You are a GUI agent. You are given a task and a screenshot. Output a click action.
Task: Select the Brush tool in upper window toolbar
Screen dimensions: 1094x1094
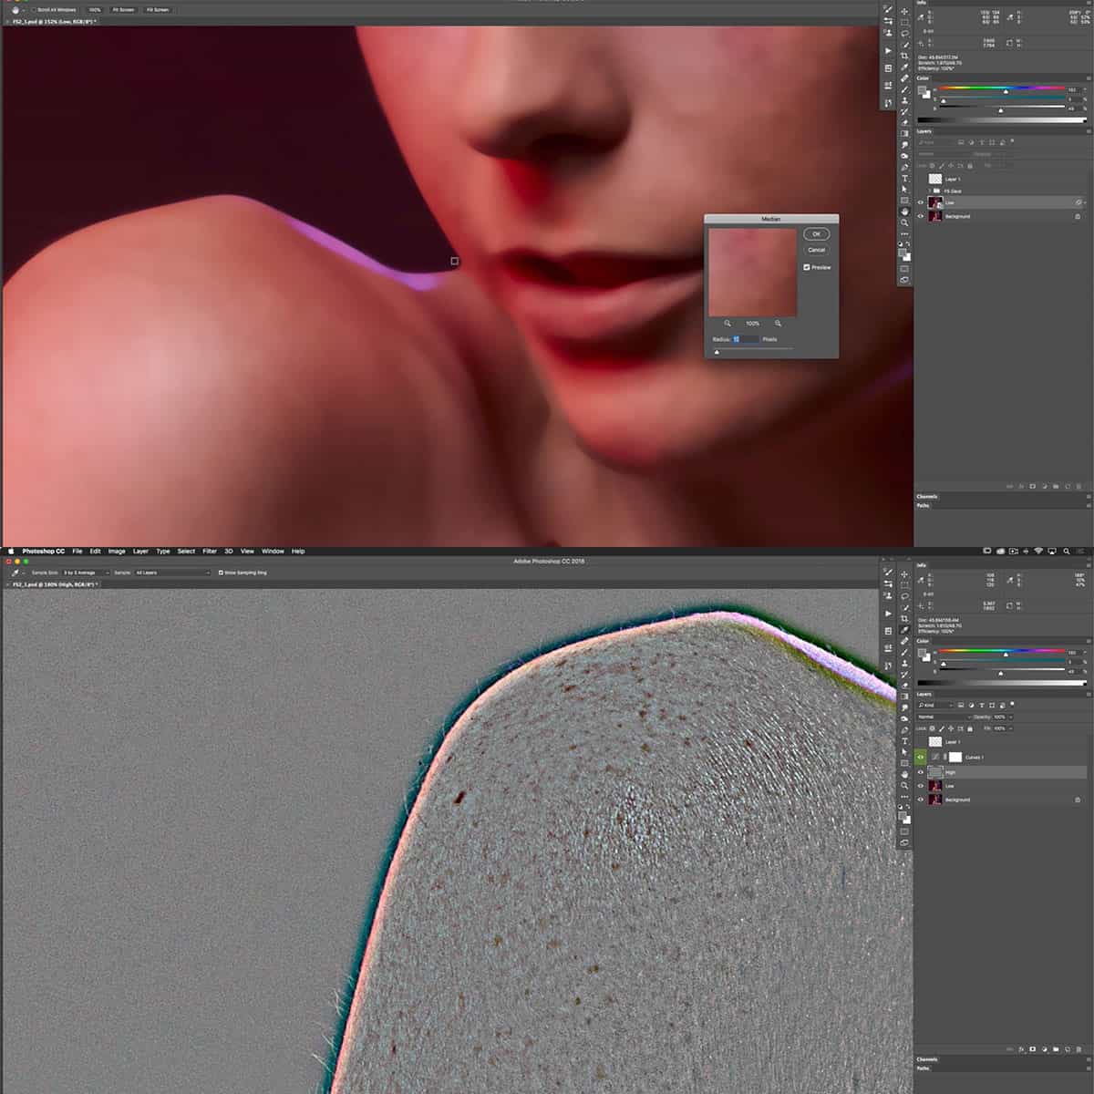(904, 90)
